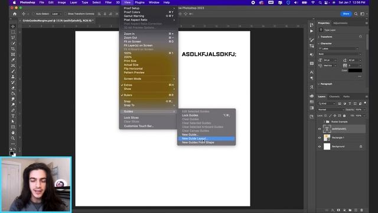Toggle Auto-Select checkbox in options bar
The width and height of the screenshot is (378, 213).
[34, 14]
